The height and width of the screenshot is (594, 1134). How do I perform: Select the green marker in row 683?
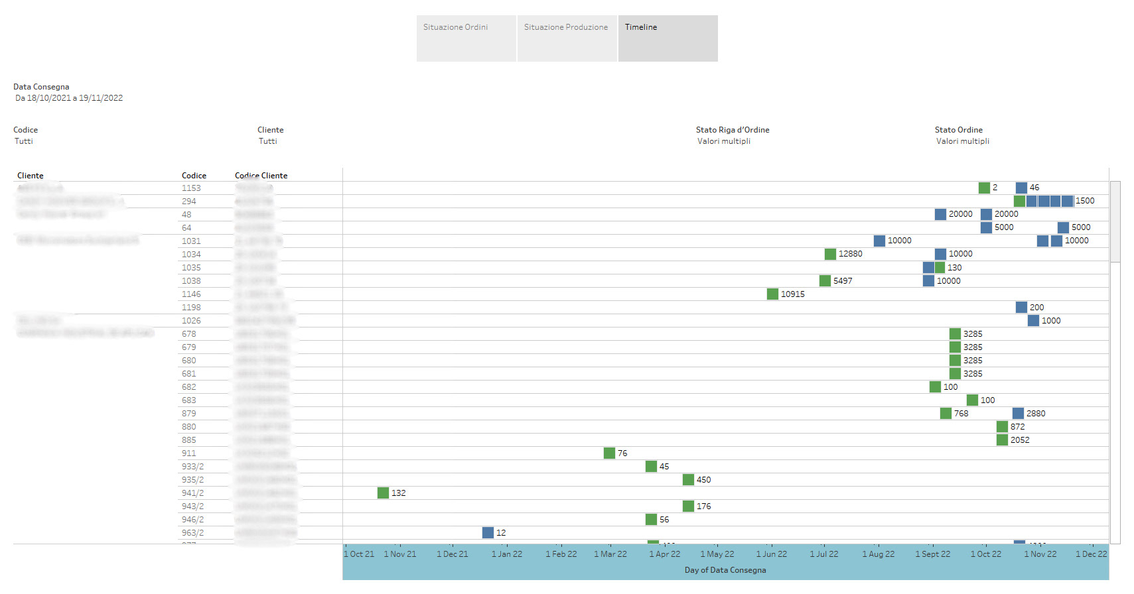click(x=972, y=400)
